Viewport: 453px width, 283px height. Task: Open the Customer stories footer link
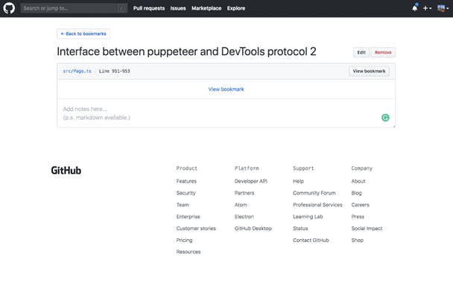pyautogui.click(x=196, y=229)
